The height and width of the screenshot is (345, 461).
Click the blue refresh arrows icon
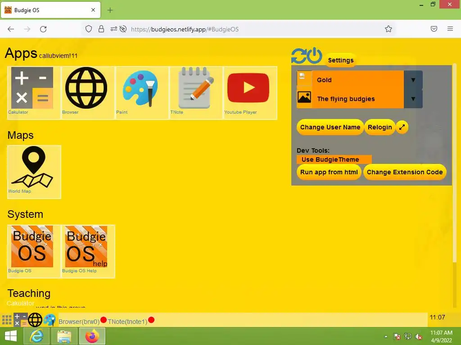click(x=299, y=56)
